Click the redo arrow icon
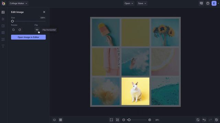 click(210, 120)
